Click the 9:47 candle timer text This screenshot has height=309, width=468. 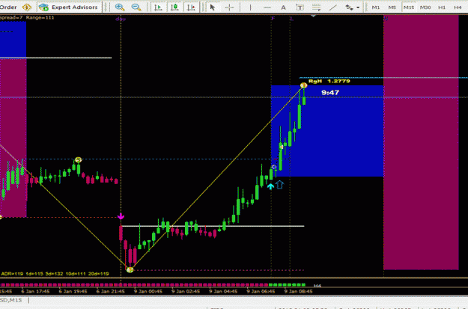[x=330, y=93]
